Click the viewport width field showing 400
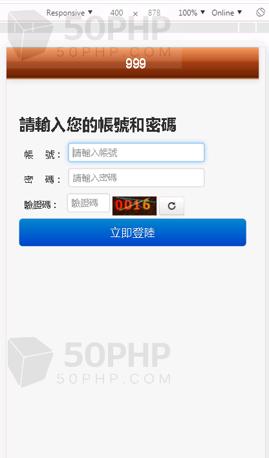Screen dimensions: 269x458 [116, 12]
